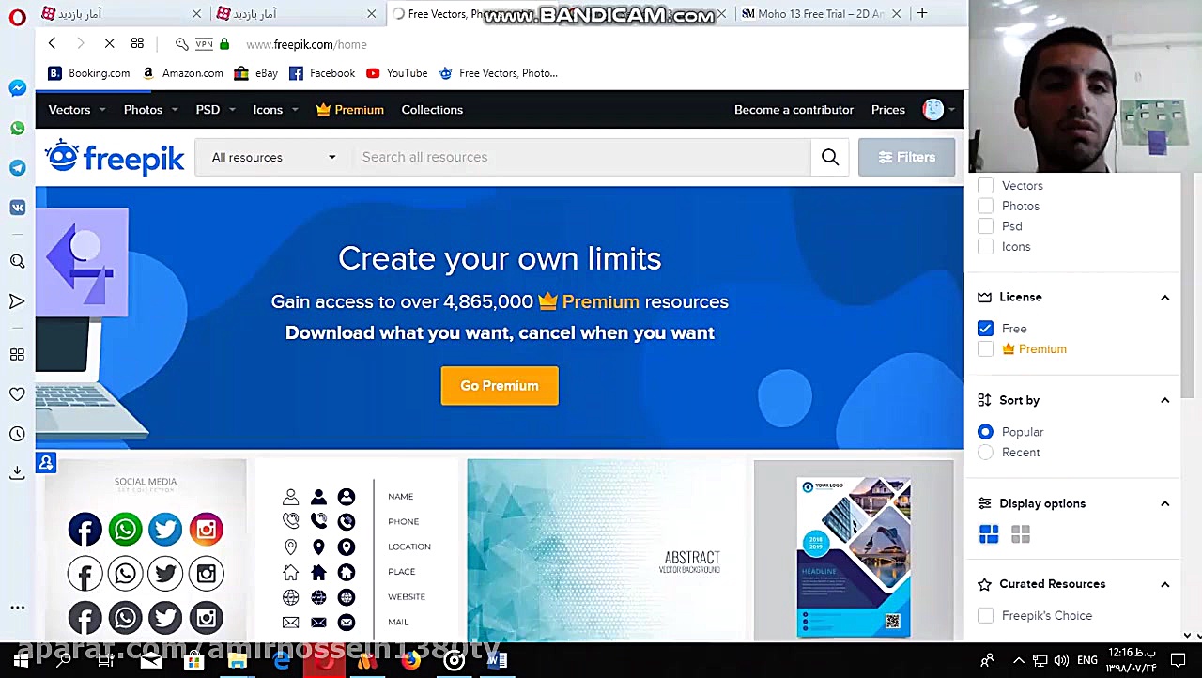Open the Amazon.com bookmark
Screen dimensions: 1202x678
(x=182, y=73)
